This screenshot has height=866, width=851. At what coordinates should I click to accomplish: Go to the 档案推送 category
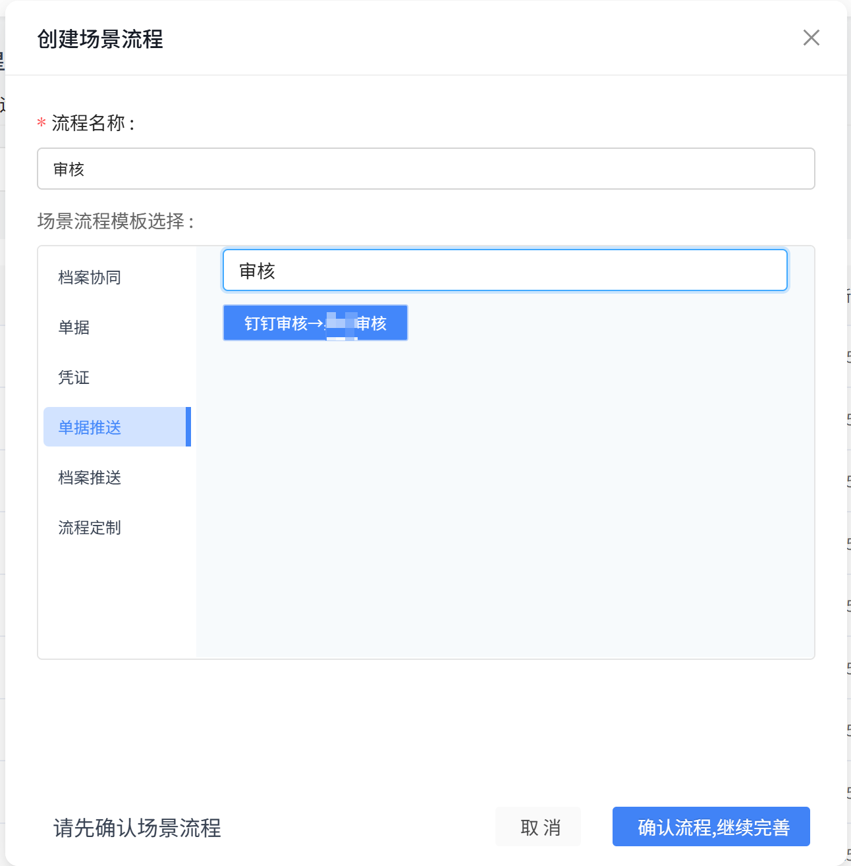[x=90, y=477]
